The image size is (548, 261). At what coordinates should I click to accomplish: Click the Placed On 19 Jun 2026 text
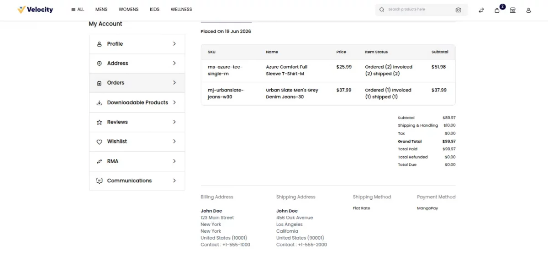pos(226,32)
